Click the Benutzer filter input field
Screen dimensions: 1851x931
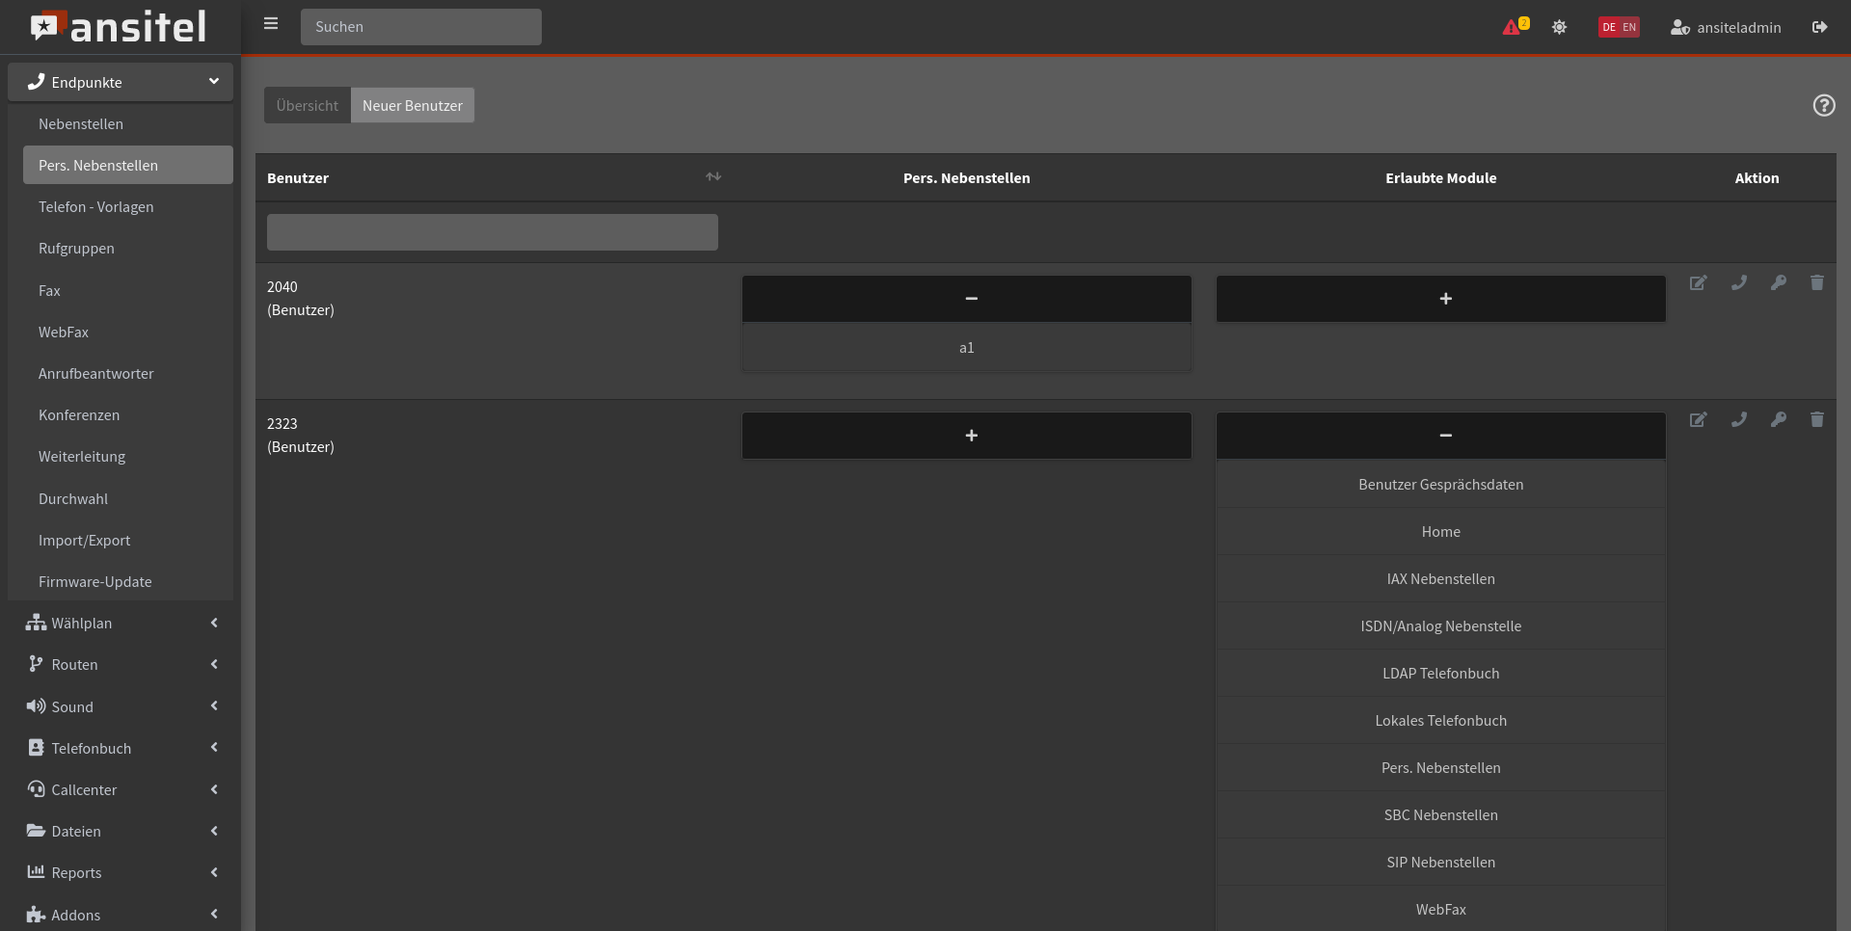[x=492, y=232]
